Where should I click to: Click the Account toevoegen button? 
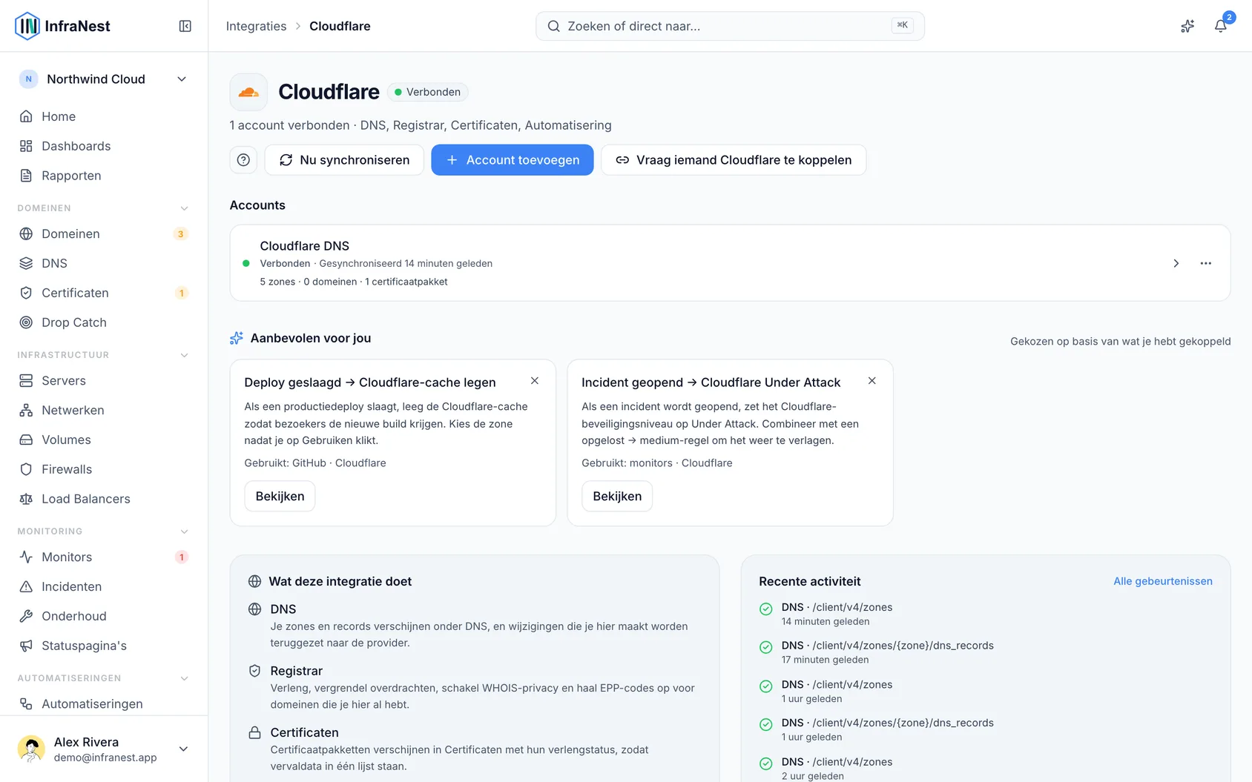coord(513,160)
